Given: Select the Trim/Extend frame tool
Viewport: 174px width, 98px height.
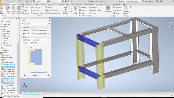Looking at the screenshot, I should coord(36,10).
